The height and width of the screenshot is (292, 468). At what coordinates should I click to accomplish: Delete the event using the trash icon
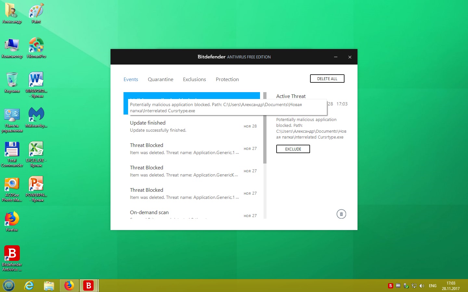coord(341,214)
